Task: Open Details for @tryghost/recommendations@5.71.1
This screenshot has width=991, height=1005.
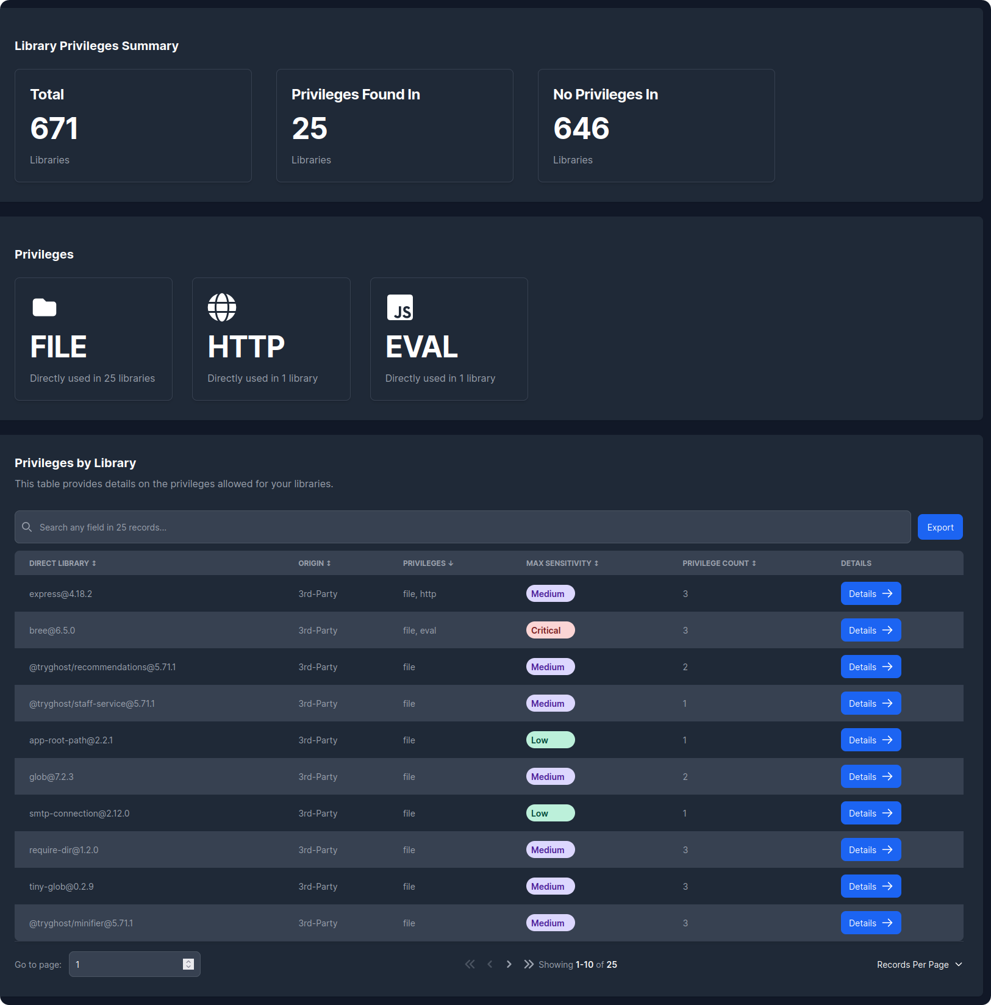Action: tap(871, 667)
